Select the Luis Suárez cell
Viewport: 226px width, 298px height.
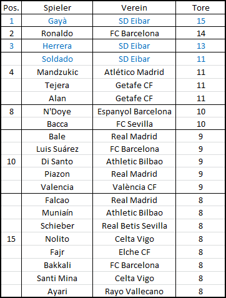coord(57,149)
